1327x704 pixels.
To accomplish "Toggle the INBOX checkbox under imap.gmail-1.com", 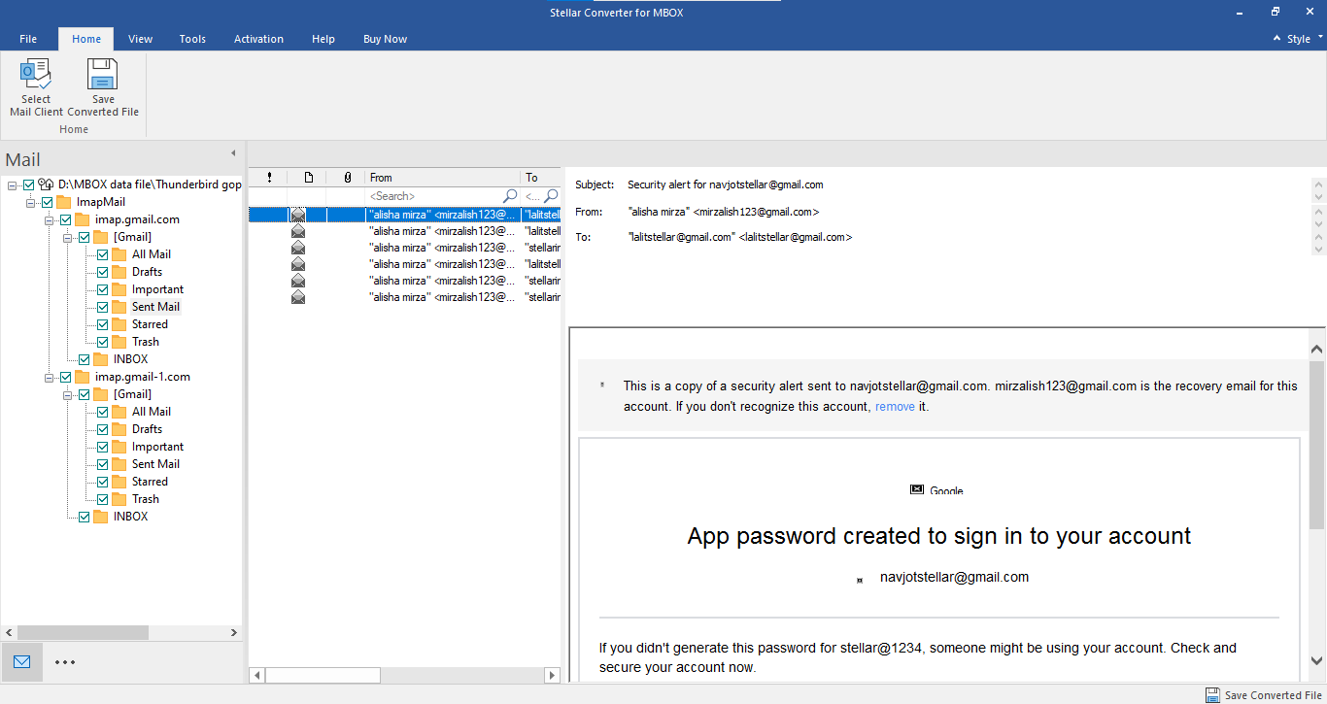I will 84,516.
